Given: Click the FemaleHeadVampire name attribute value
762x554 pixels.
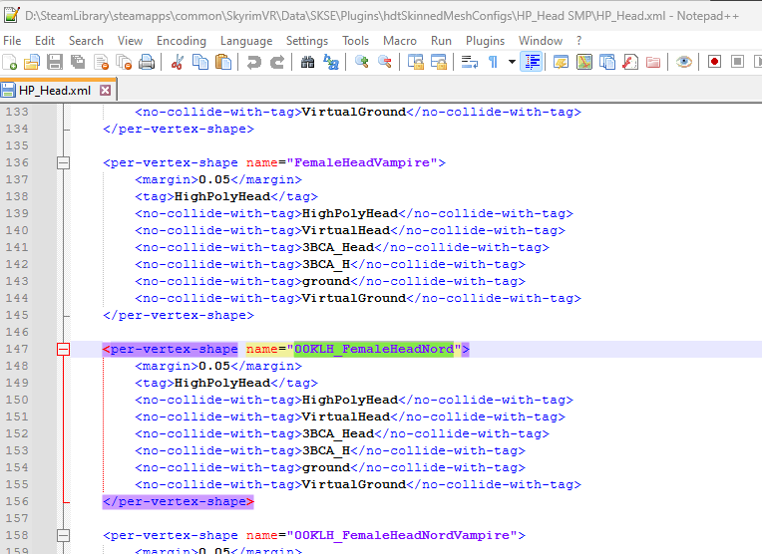Looking at the screenshot, I should coord(362,162).
